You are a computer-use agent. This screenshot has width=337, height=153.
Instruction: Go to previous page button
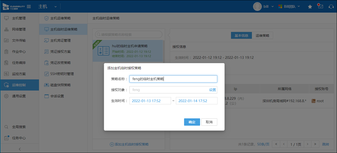click(284, 144)
